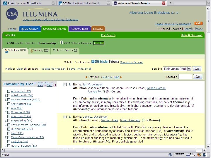Click the orange Next arrow
Viewport: 211px width, 158px height.
coord(121,77)
